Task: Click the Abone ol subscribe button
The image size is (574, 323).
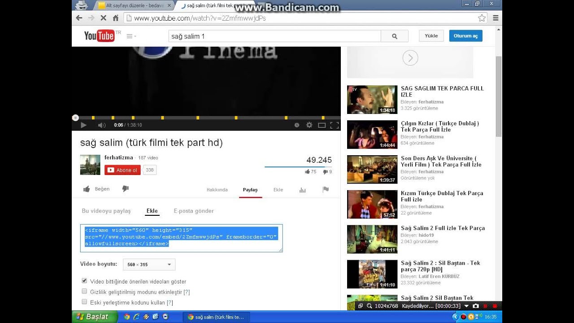Action: [x=122, y=170]
